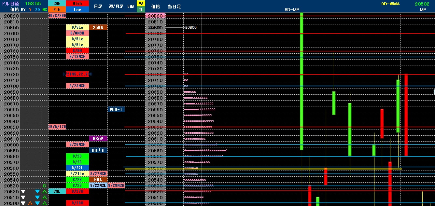Click the green C marker in row 20530
Screen dimensions: 435x206
(x=45, y=186)
